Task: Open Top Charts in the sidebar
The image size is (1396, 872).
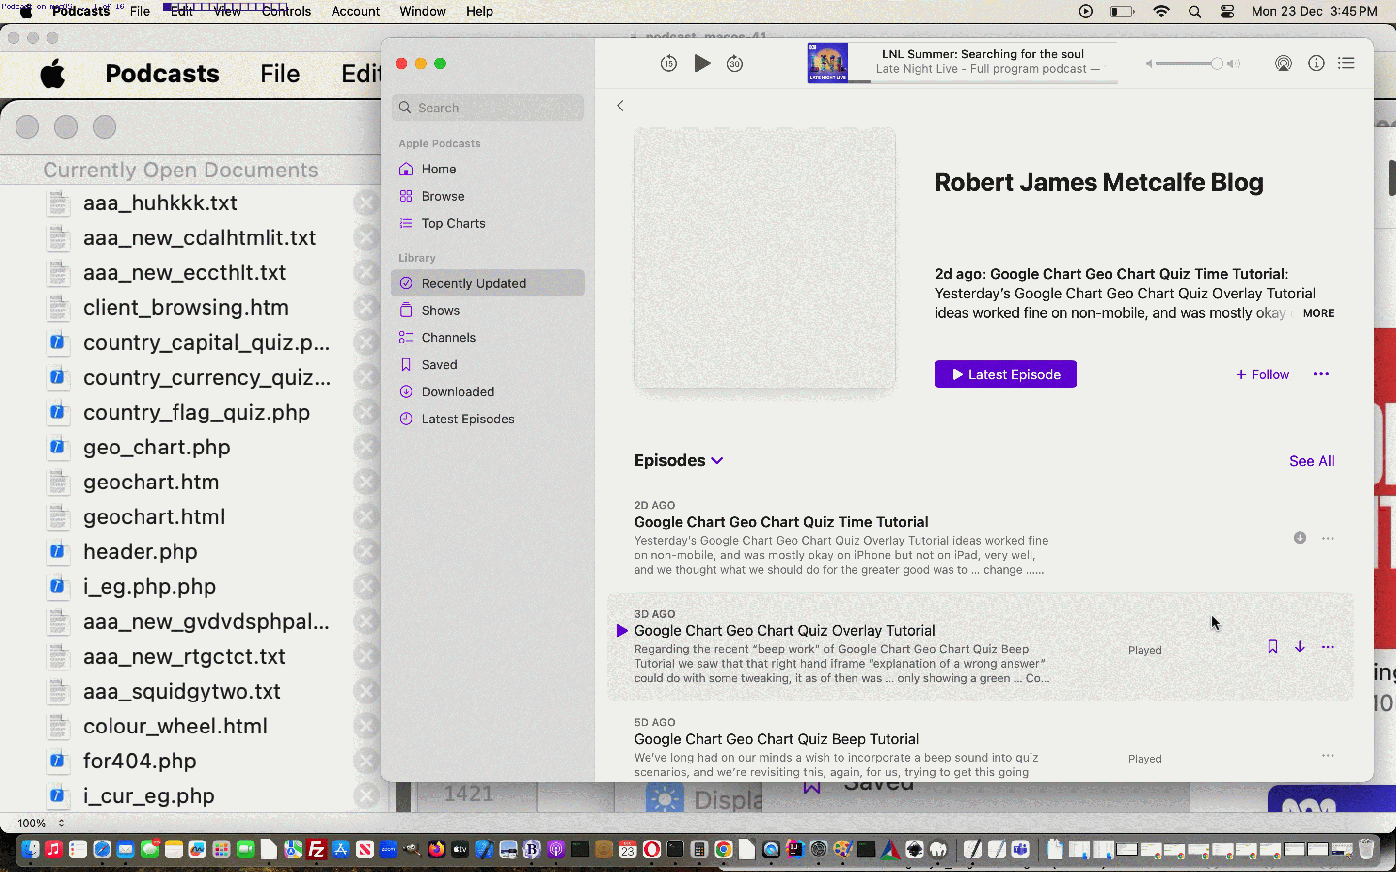Action: [488, 223]
